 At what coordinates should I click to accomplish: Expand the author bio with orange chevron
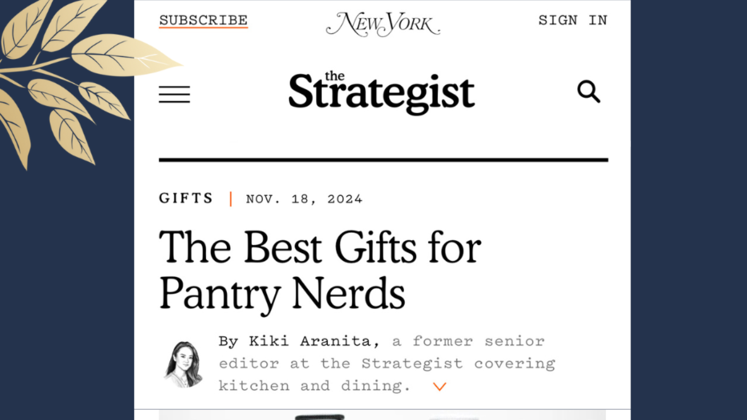tap(440, 387)
